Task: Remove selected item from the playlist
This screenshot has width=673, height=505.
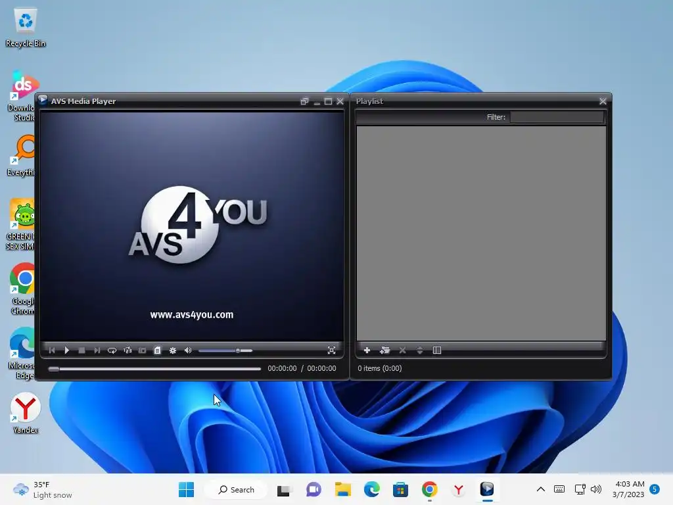Action: point(402,350)
